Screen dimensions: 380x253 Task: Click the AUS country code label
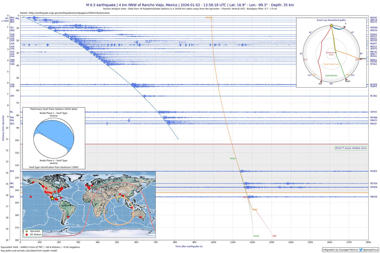pyautogui.click(x=12, y=171)
